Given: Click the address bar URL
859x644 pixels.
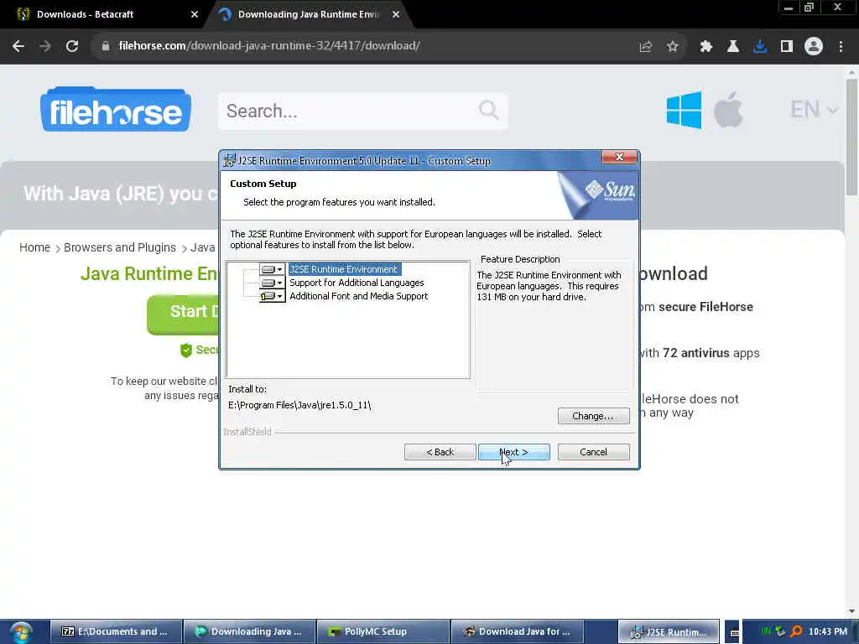Looking at the screenshot, I should 269,46.
